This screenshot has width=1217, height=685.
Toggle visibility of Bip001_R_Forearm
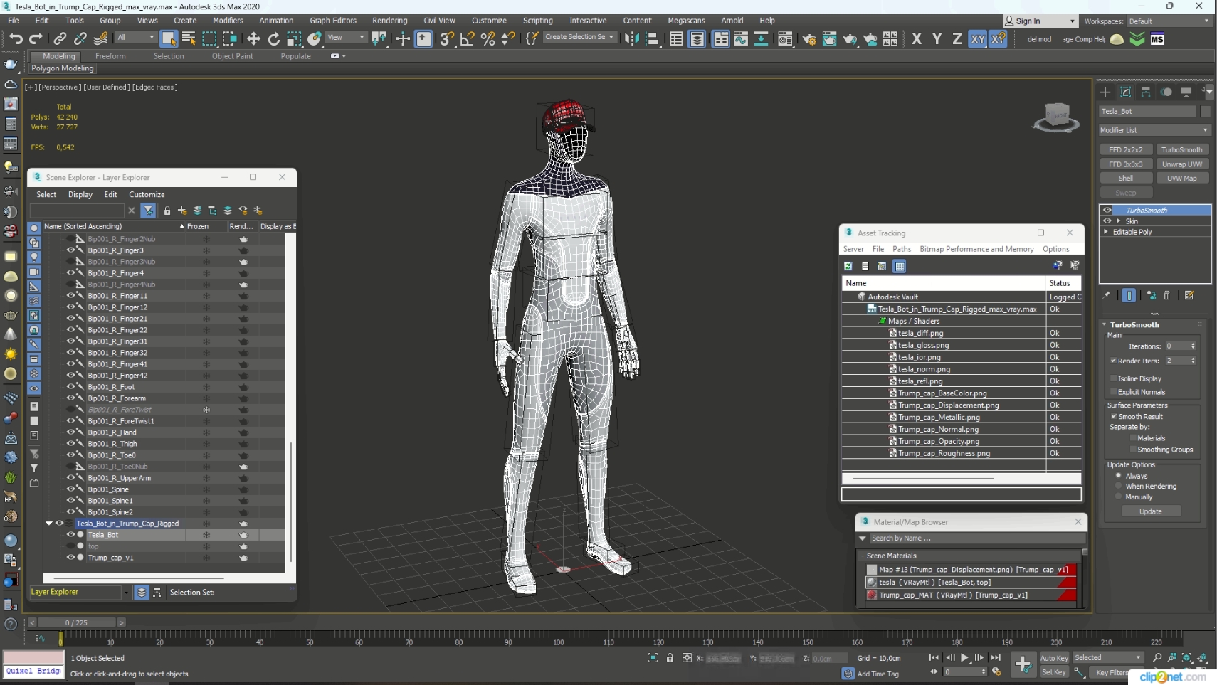70,398
